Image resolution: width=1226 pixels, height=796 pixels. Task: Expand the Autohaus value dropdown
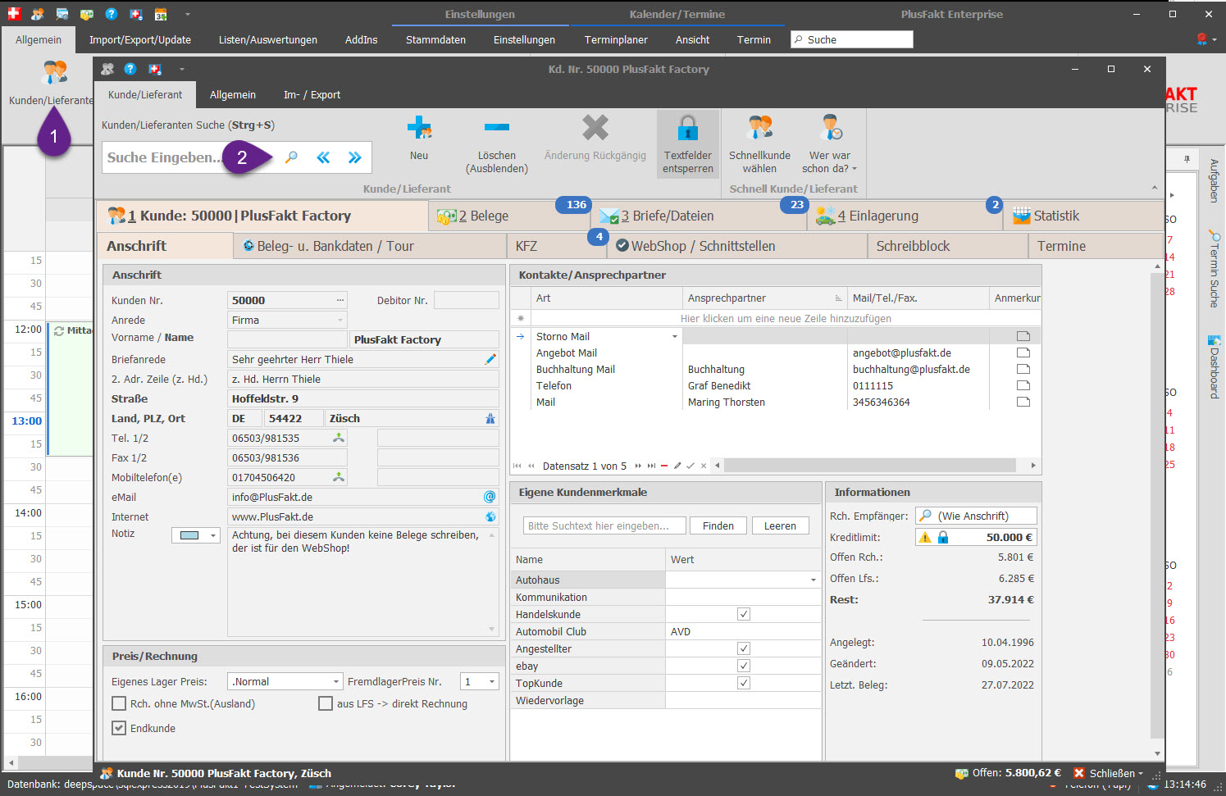pos(814,580)
